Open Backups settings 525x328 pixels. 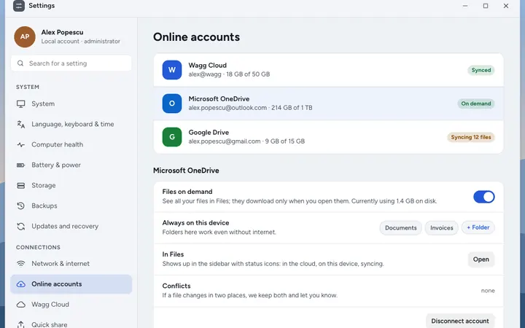pyautogui.click(x=71, y=206)
